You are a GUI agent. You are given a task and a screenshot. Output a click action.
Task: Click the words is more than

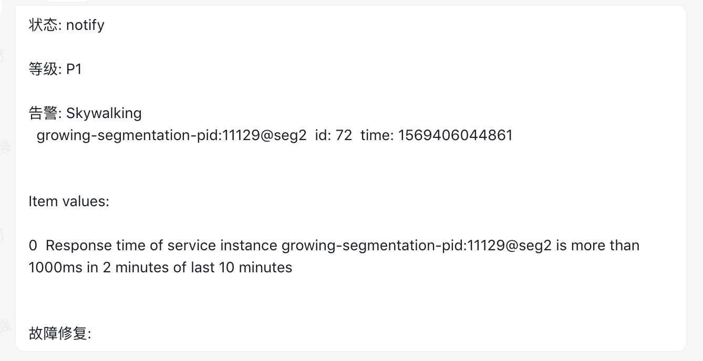[598, 246]
